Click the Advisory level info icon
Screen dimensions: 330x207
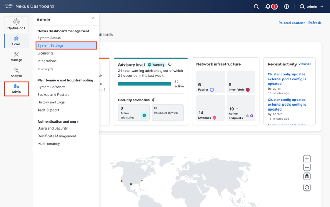tap(170, 64)
